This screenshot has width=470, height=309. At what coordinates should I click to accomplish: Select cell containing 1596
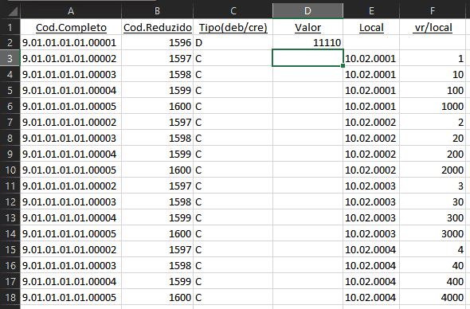pyautogui.click(x=157, y=42)
